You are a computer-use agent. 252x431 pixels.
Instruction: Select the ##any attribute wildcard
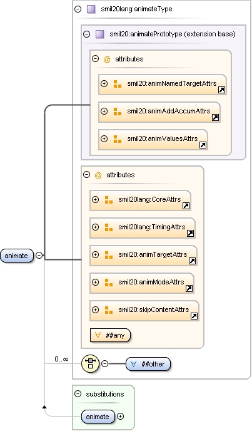tap(110, 335)
